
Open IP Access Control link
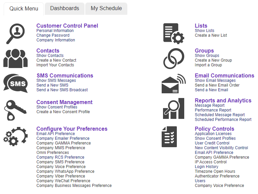[211, 162]
